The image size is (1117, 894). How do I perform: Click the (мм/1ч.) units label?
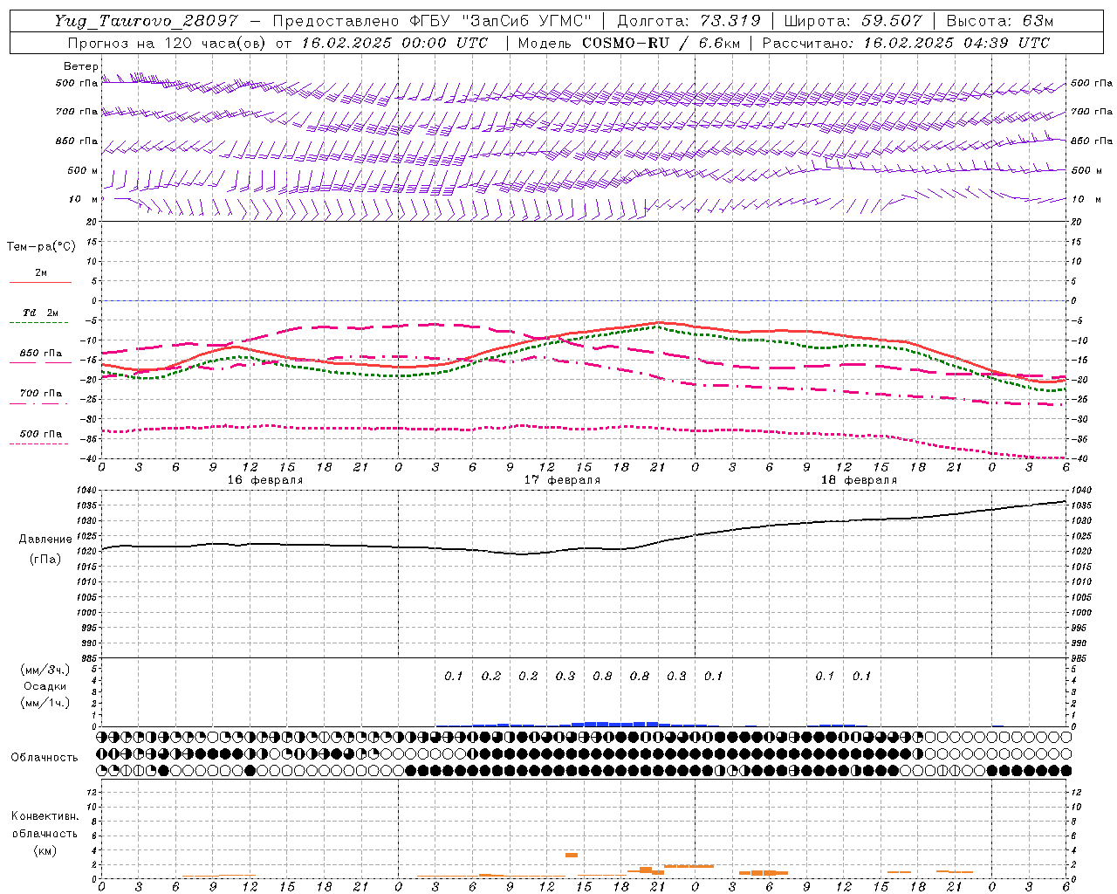pyautogui.click(x=45, y=703)
